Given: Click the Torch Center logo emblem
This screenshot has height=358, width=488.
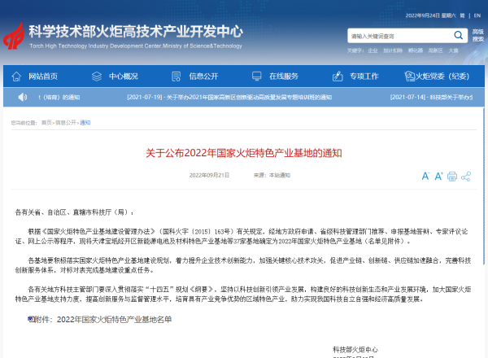Looking at the screenshot, I should (14, 36).
